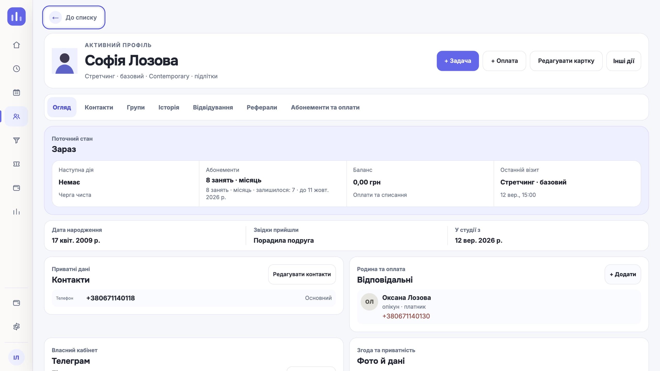Switch to the Огляд tab
This screenshot has width=660, height=371.
click(62, 107)
